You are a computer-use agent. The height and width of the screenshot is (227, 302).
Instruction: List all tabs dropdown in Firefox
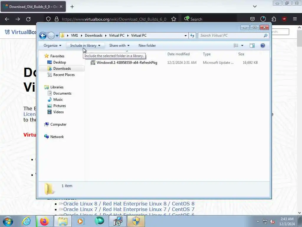coord(255,7)
